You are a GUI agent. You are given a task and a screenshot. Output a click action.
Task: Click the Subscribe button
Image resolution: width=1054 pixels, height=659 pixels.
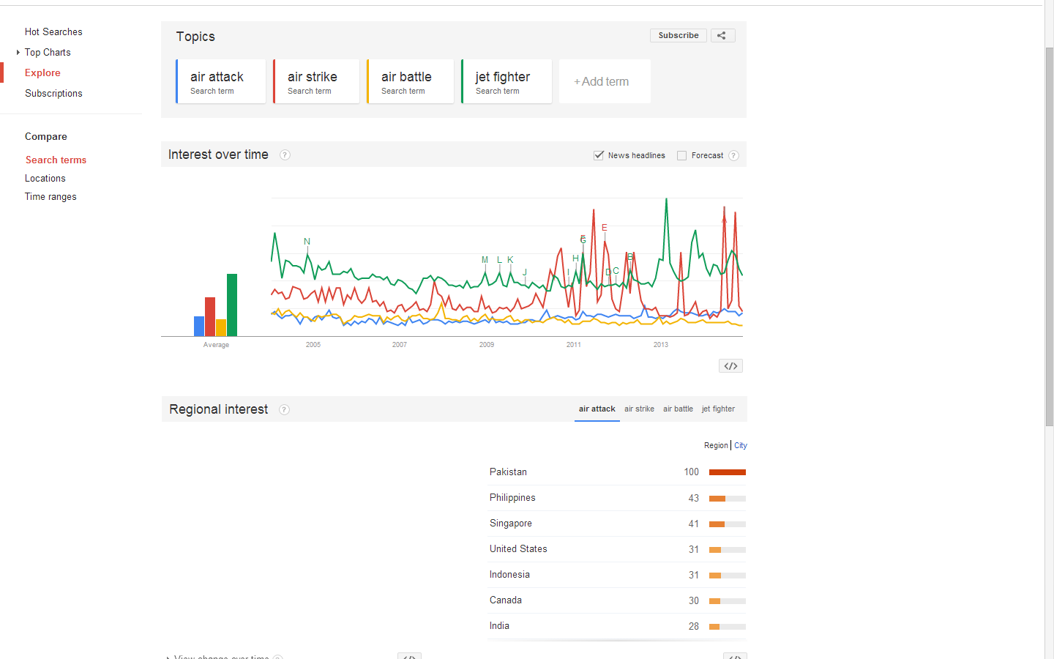coord(678,35)
